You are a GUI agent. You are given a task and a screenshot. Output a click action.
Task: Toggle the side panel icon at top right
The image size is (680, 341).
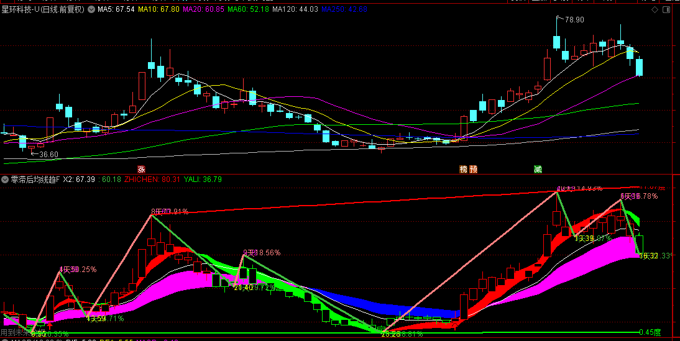pyautogui.click(x=666, y=9)
